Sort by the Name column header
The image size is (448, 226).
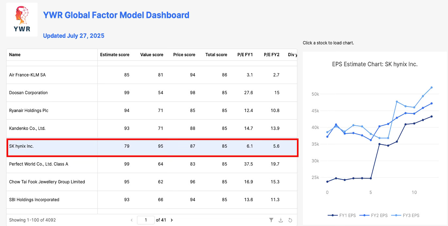(52, 55)
